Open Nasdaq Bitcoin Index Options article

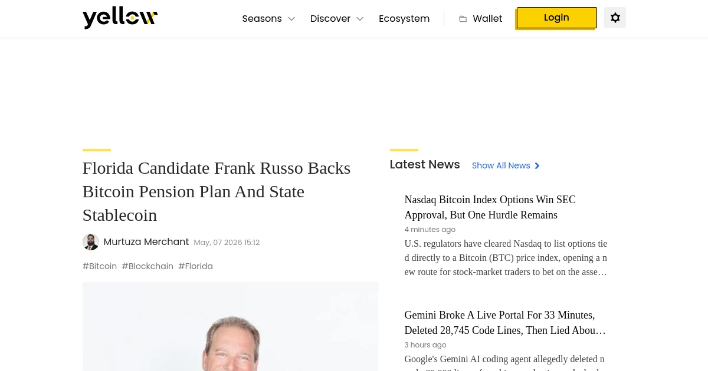490,207
